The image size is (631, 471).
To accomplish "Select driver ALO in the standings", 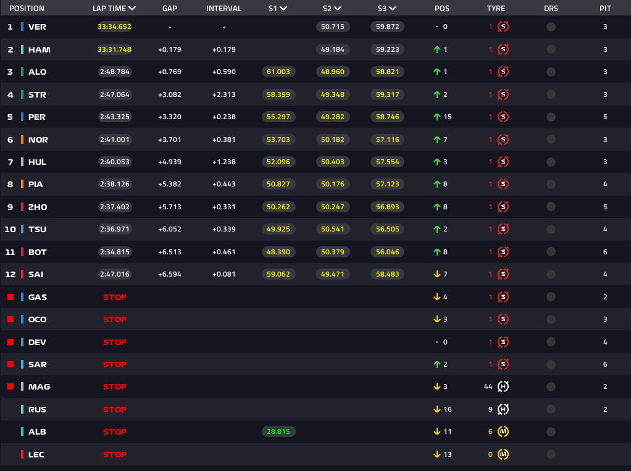I will [37, 72].
